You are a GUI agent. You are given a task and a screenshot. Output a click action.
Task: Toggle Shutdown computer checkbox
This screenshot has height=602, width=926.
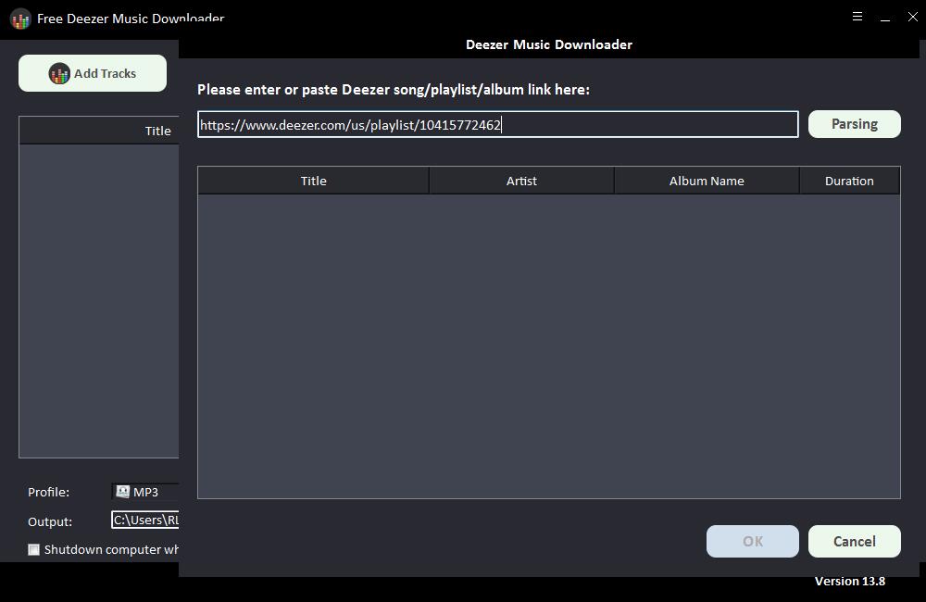pyautogui.click(x=33, y=549)
